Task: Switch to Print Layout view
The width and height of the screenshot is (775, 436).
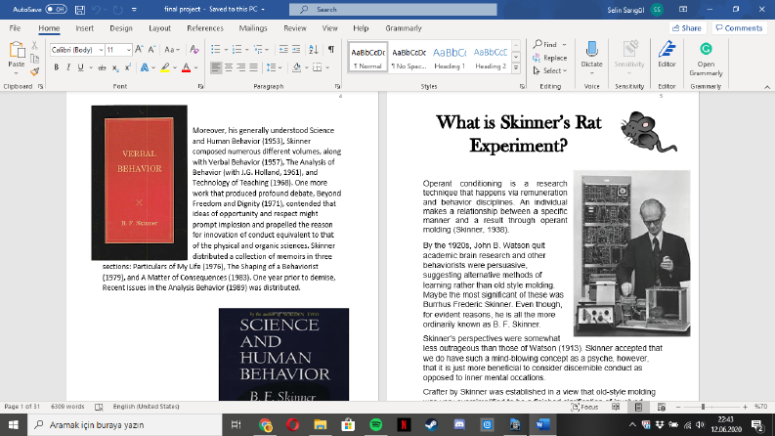Action: click(638, 407)
